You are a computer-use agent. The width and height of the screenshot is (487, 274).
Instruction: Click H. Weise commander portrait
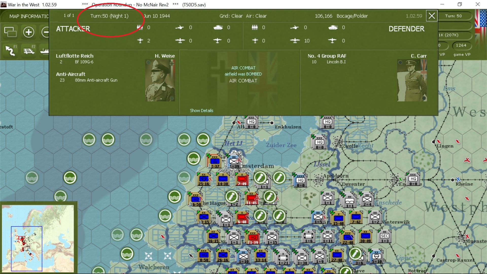(160, 80)
